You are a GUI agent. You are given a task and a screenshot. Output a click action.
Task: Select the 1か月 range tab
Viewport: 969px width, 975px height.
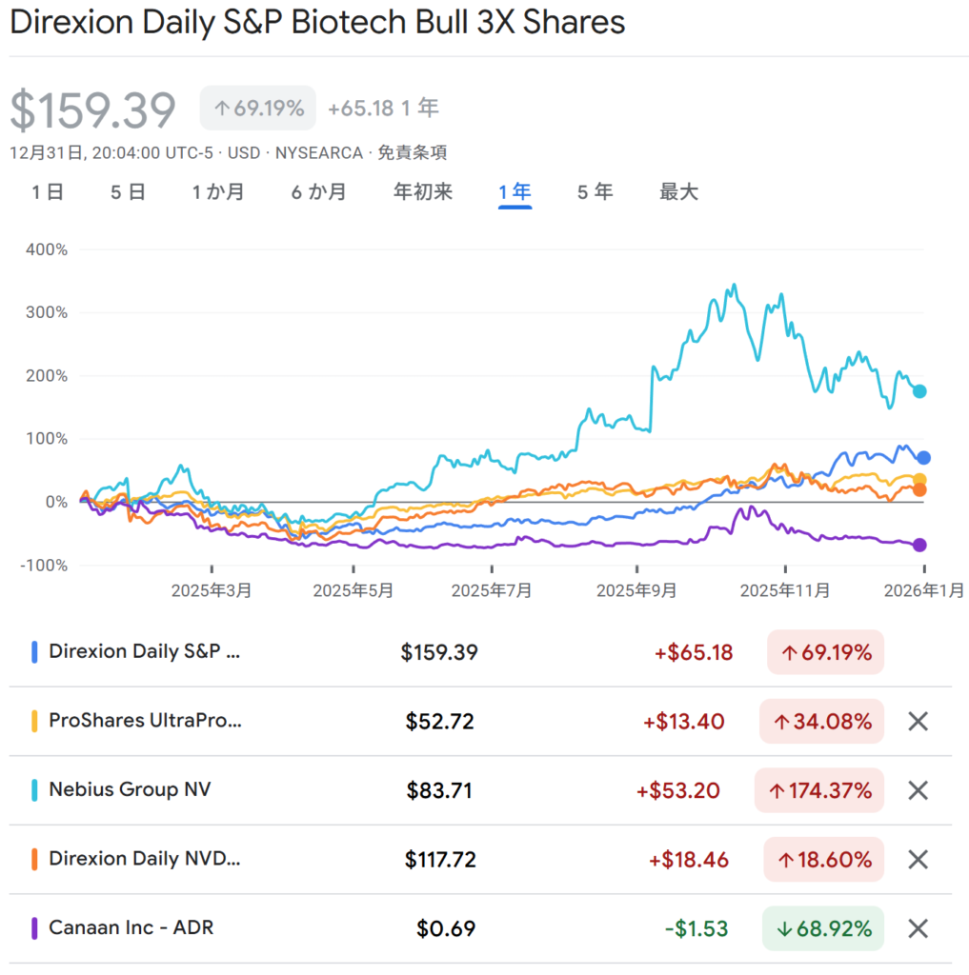point(218,192)
